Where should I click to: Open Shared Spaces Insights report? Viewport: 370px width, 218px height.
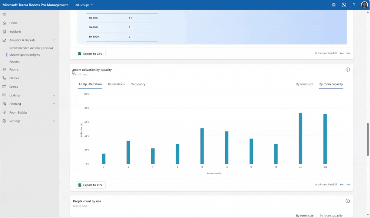click(24, 55)
